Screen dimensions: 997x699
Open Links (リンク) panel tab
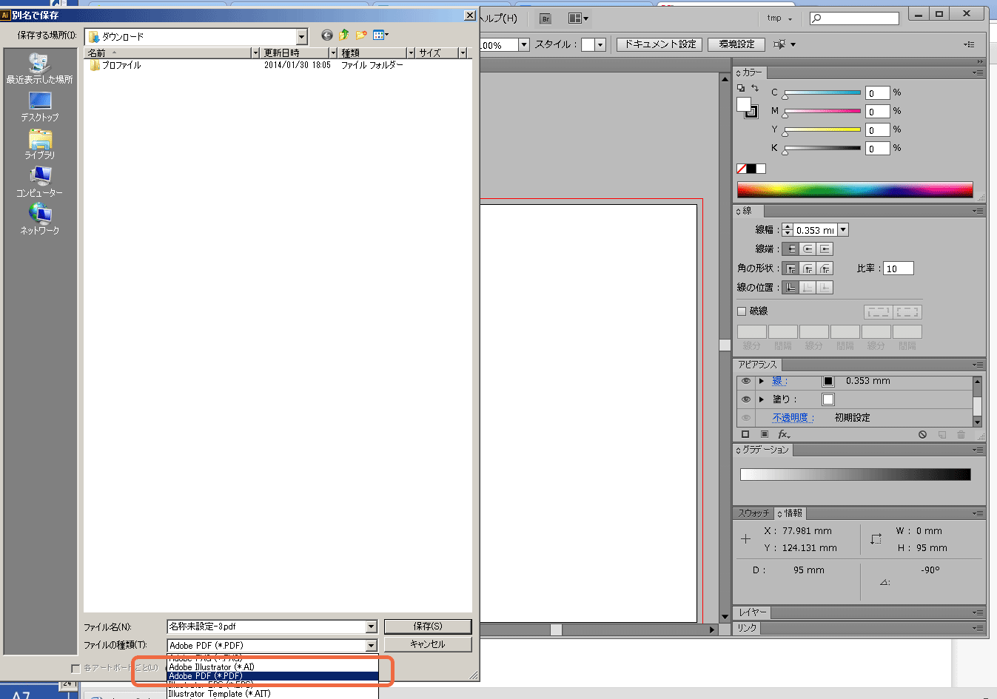click(747, 628)
